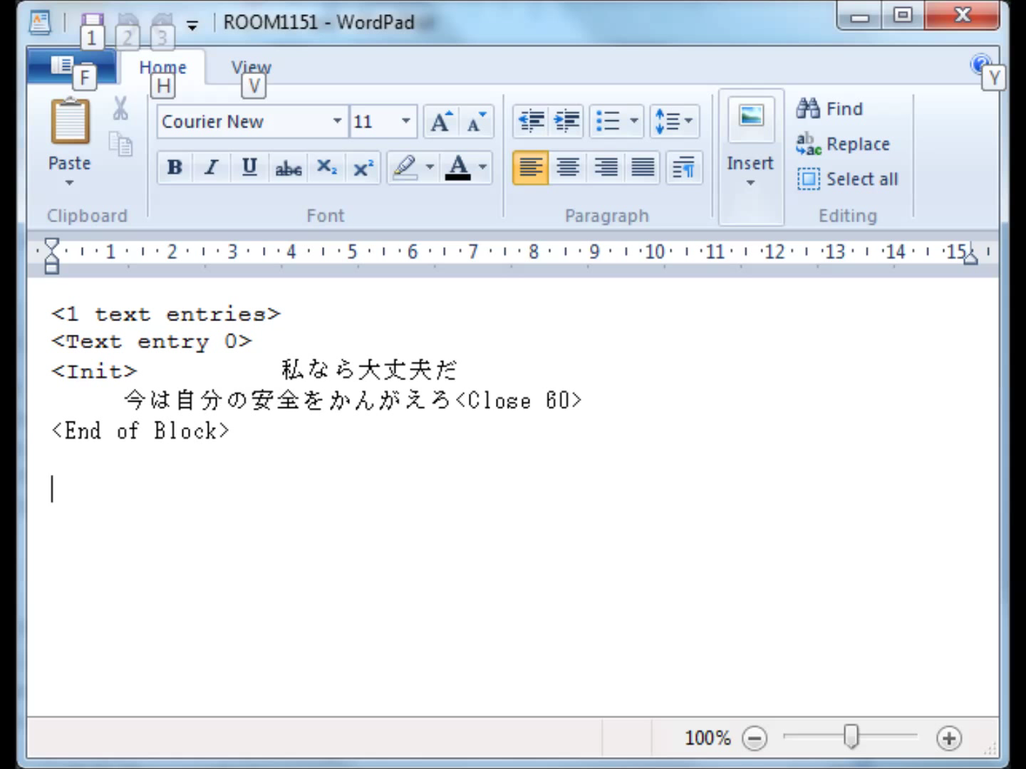Click the Grow font icon
The height and width of the screenshot is (769, 1026).
440,122
